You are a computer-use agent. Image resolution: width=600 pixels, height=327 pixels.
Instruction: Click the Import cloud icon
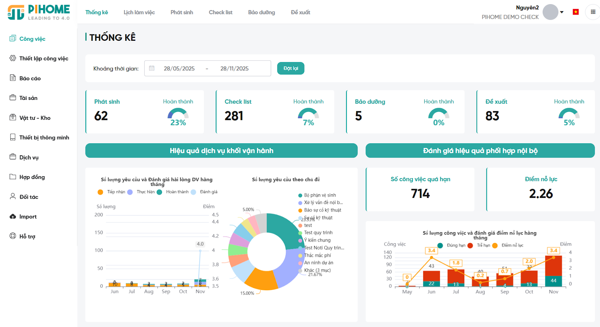click(x=13, y=217)
